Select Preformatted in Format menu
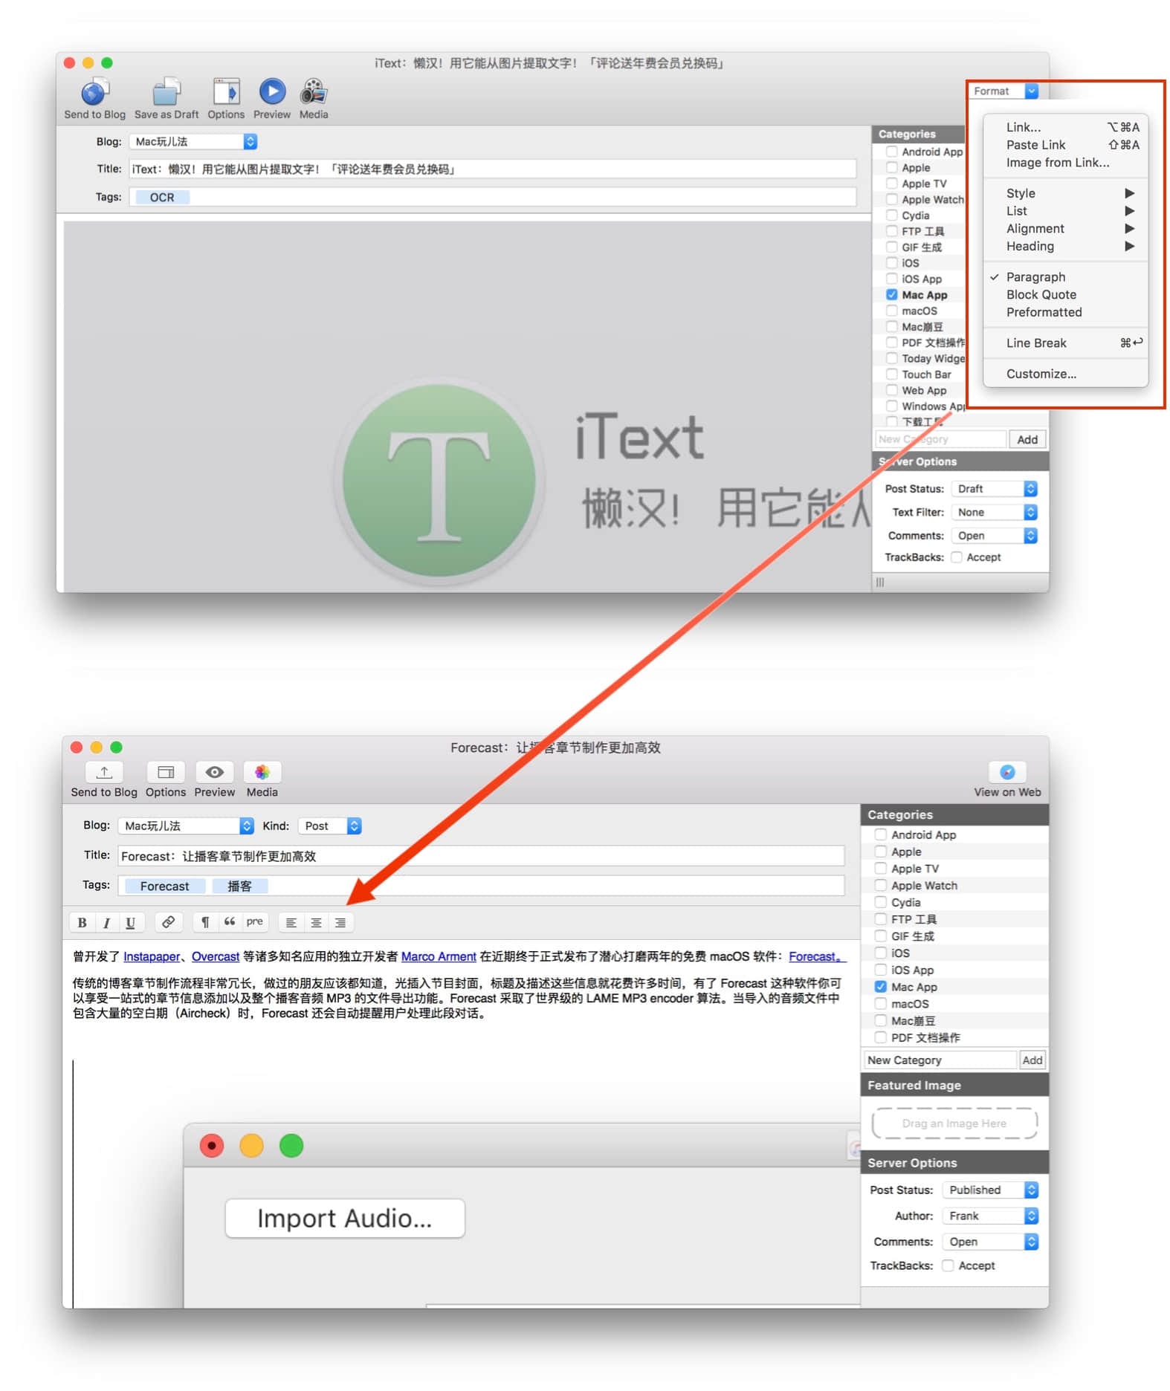This screenshot has height=1391, width=1170. click(x=1066, y=313)
